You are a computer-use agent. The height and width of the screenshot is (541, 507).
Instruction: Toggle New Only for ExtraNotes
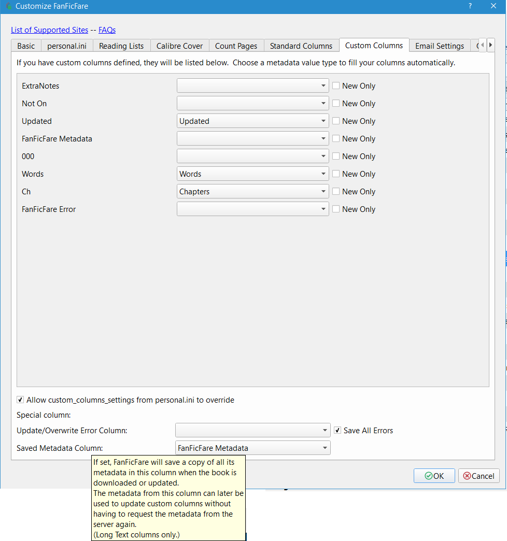(x=354, y=86)
